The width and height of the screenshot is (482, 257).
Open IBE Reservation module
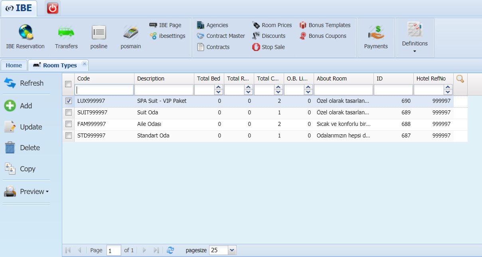click(25, 37)
